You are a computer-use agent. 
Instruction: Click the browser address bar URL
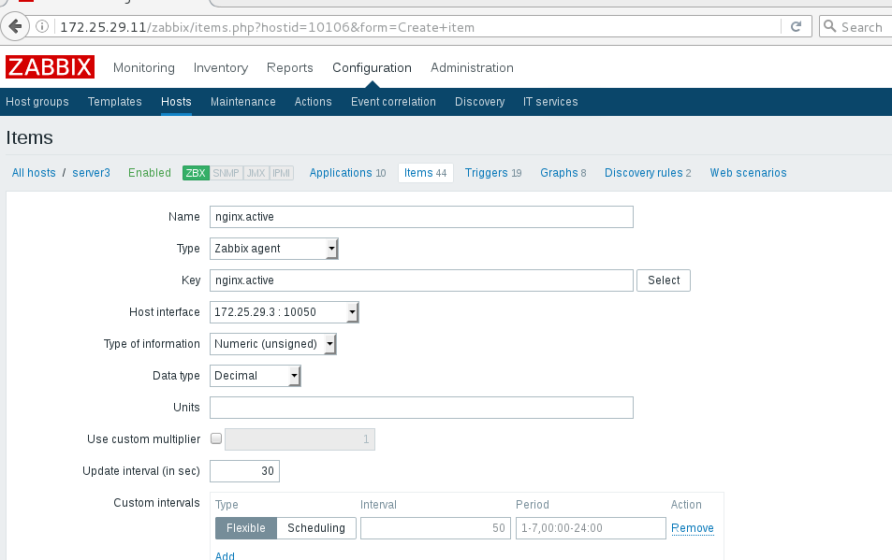268,27
